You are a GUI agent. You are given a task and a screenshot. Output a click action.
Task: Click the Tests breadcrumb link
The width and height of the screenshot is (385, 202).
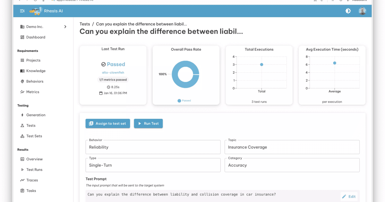85,24
